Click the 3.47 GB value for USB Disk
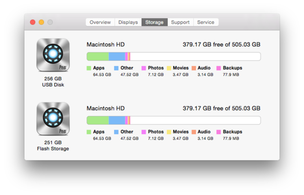This screenshot has height=195, width=304. pos(181,74)
